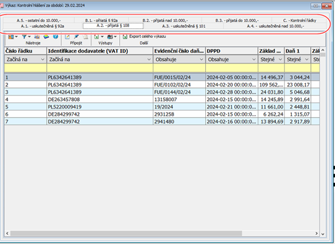Click yellow filter field under DPPD
Screen dimensions: 335x244
232,68
